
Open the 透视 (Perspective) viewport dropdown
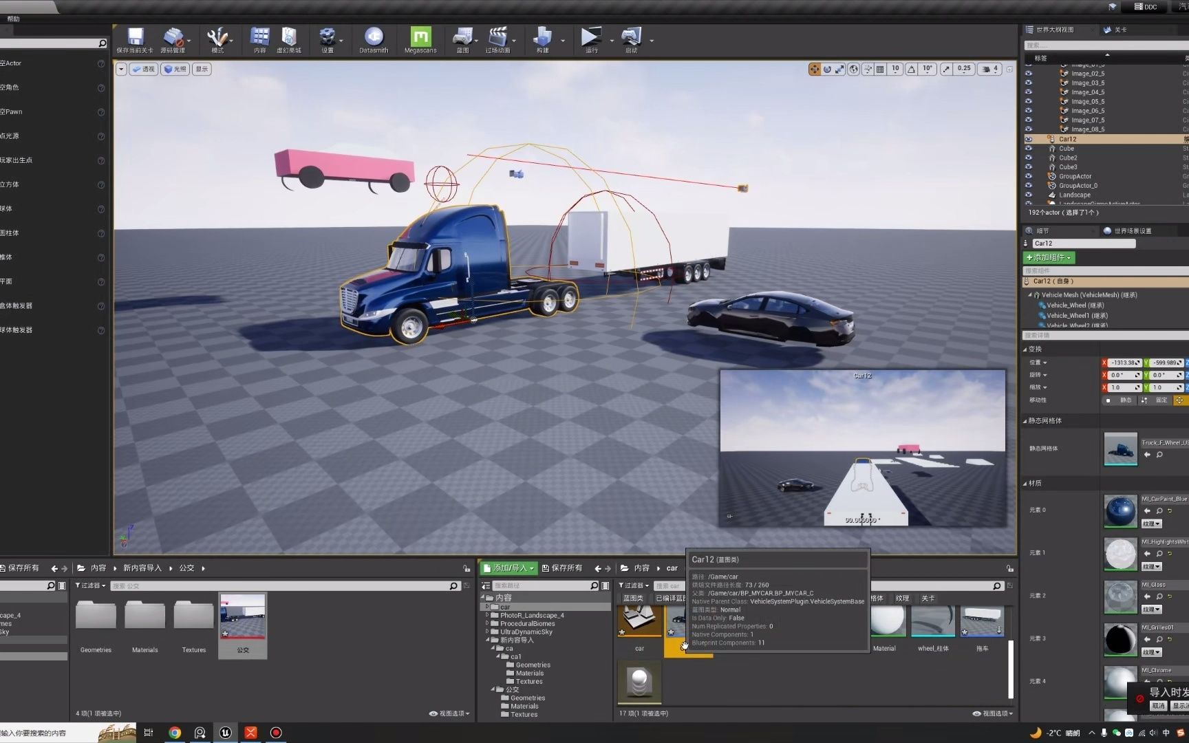(x=144, y=69)
